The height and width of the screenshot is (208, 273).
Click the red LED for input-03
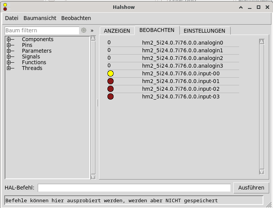click(111, 97)
